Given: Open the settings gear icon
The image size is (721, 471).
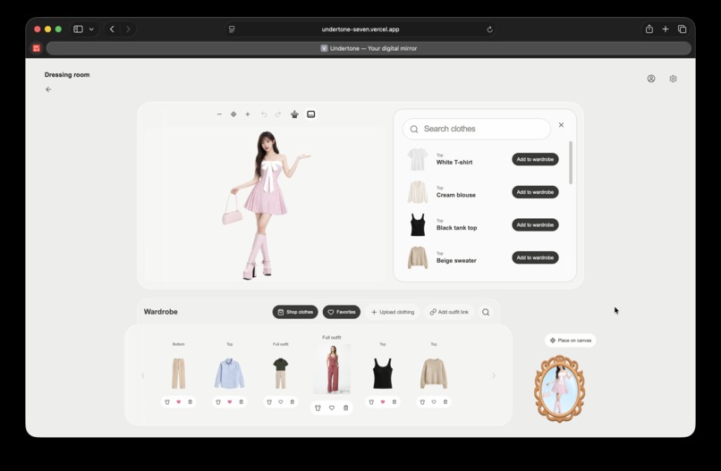Looking at the screenshot, I should tap(674, 79).
